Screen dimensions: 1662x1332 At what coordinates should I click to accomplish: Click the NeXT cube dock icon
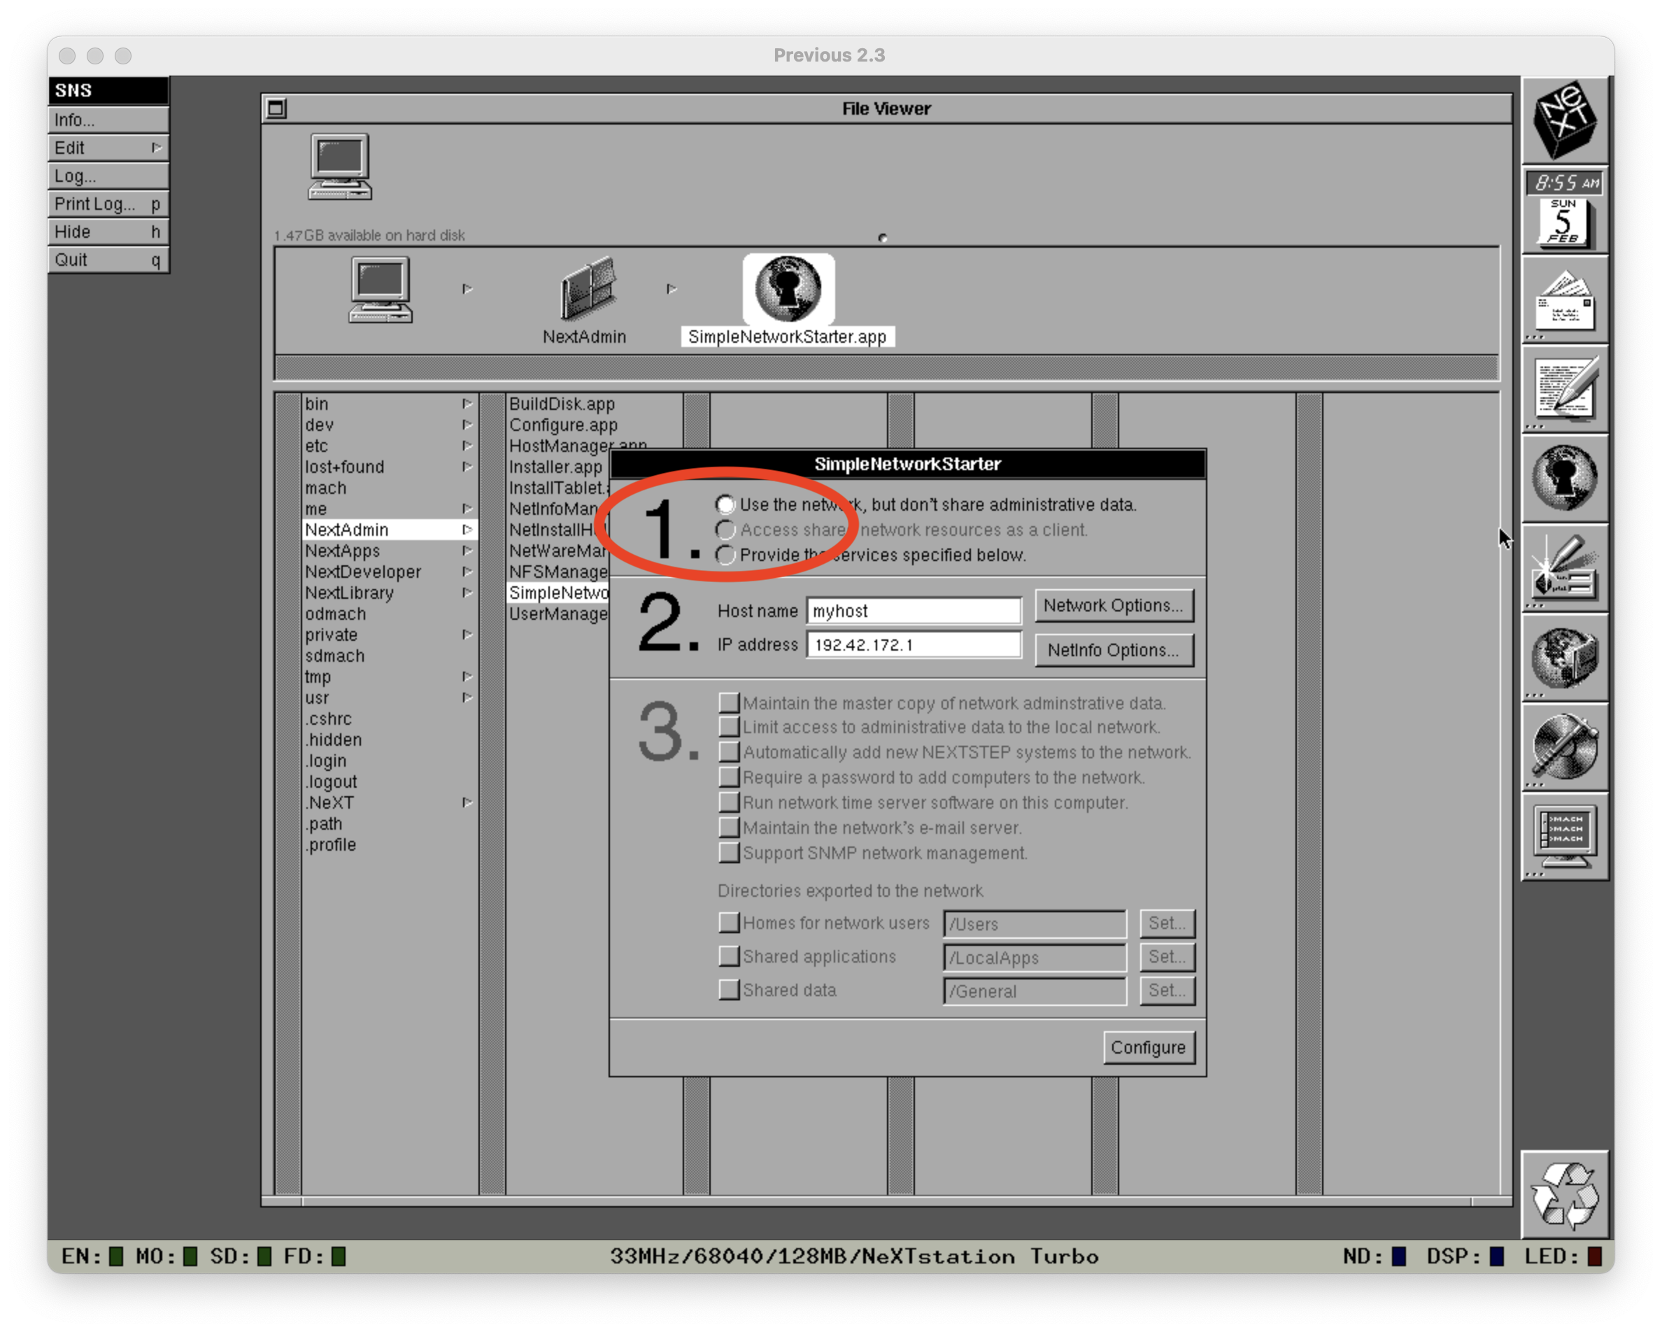[1564, 120]
